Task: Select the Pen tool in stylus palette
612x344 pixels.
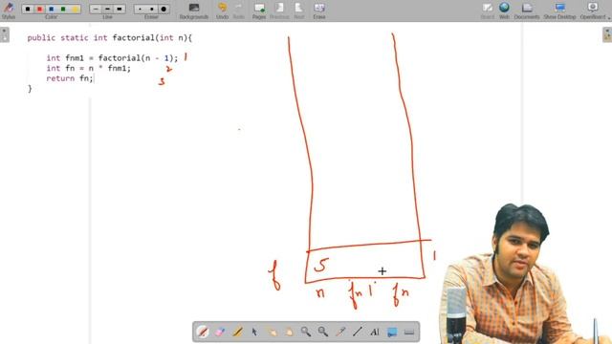Action: point(203,332)
